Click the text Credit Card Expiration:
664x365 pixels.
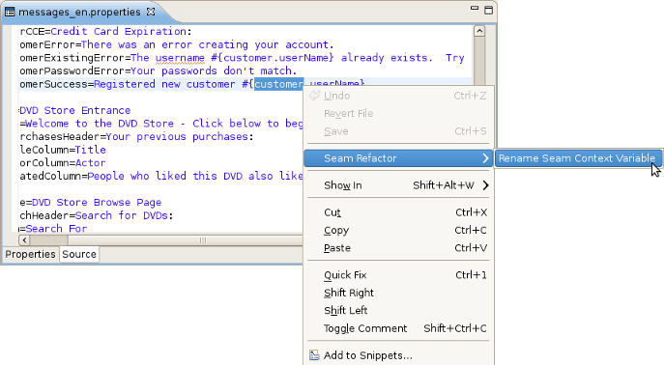pos(121,31)
